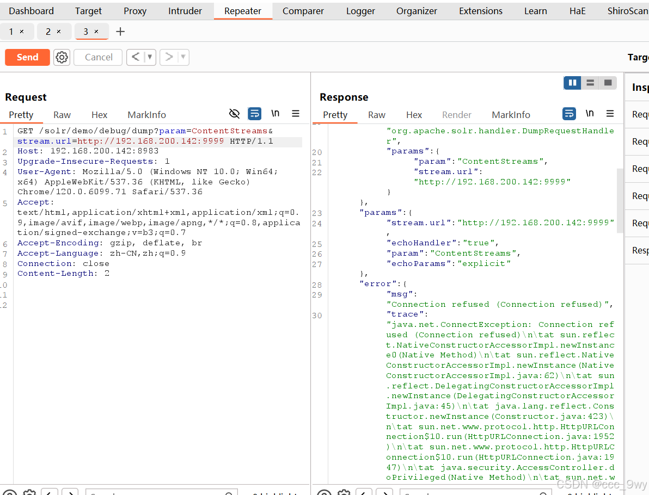Screen dimensions: 649x495
Task: Open the Response pane hamburger menu
Action: click(x=610, y=113)
